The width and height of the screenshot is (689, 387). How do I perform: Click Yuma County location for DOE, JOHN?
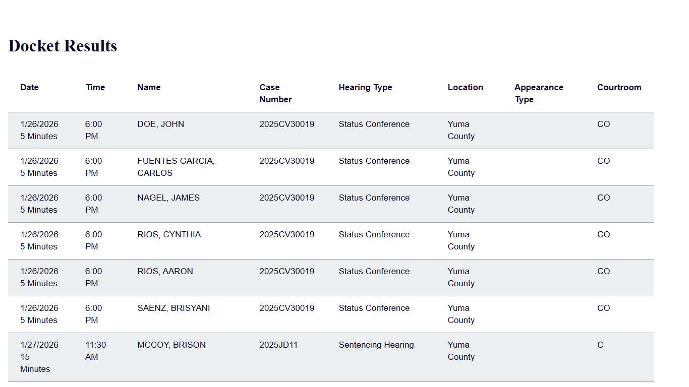[x=461, y=130]
